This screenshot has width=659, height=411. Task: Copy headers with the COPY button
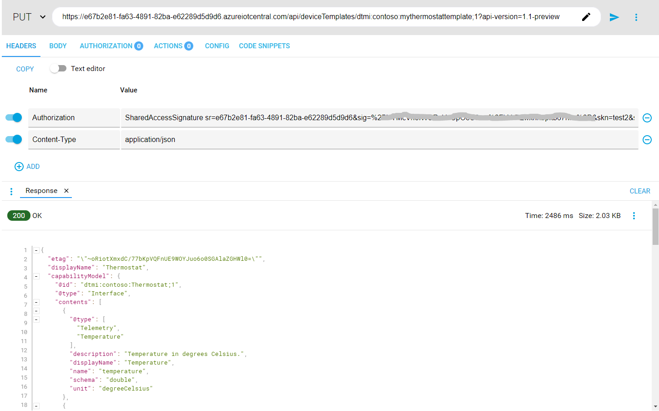pos(25,69)
